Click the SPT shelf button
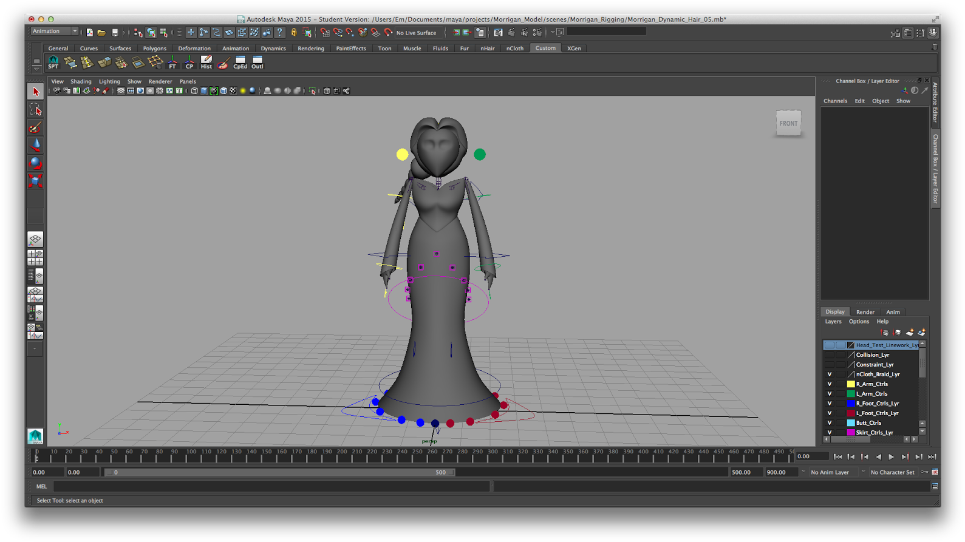The width and height of the screenshot is (965, 542). coord(53,62)
